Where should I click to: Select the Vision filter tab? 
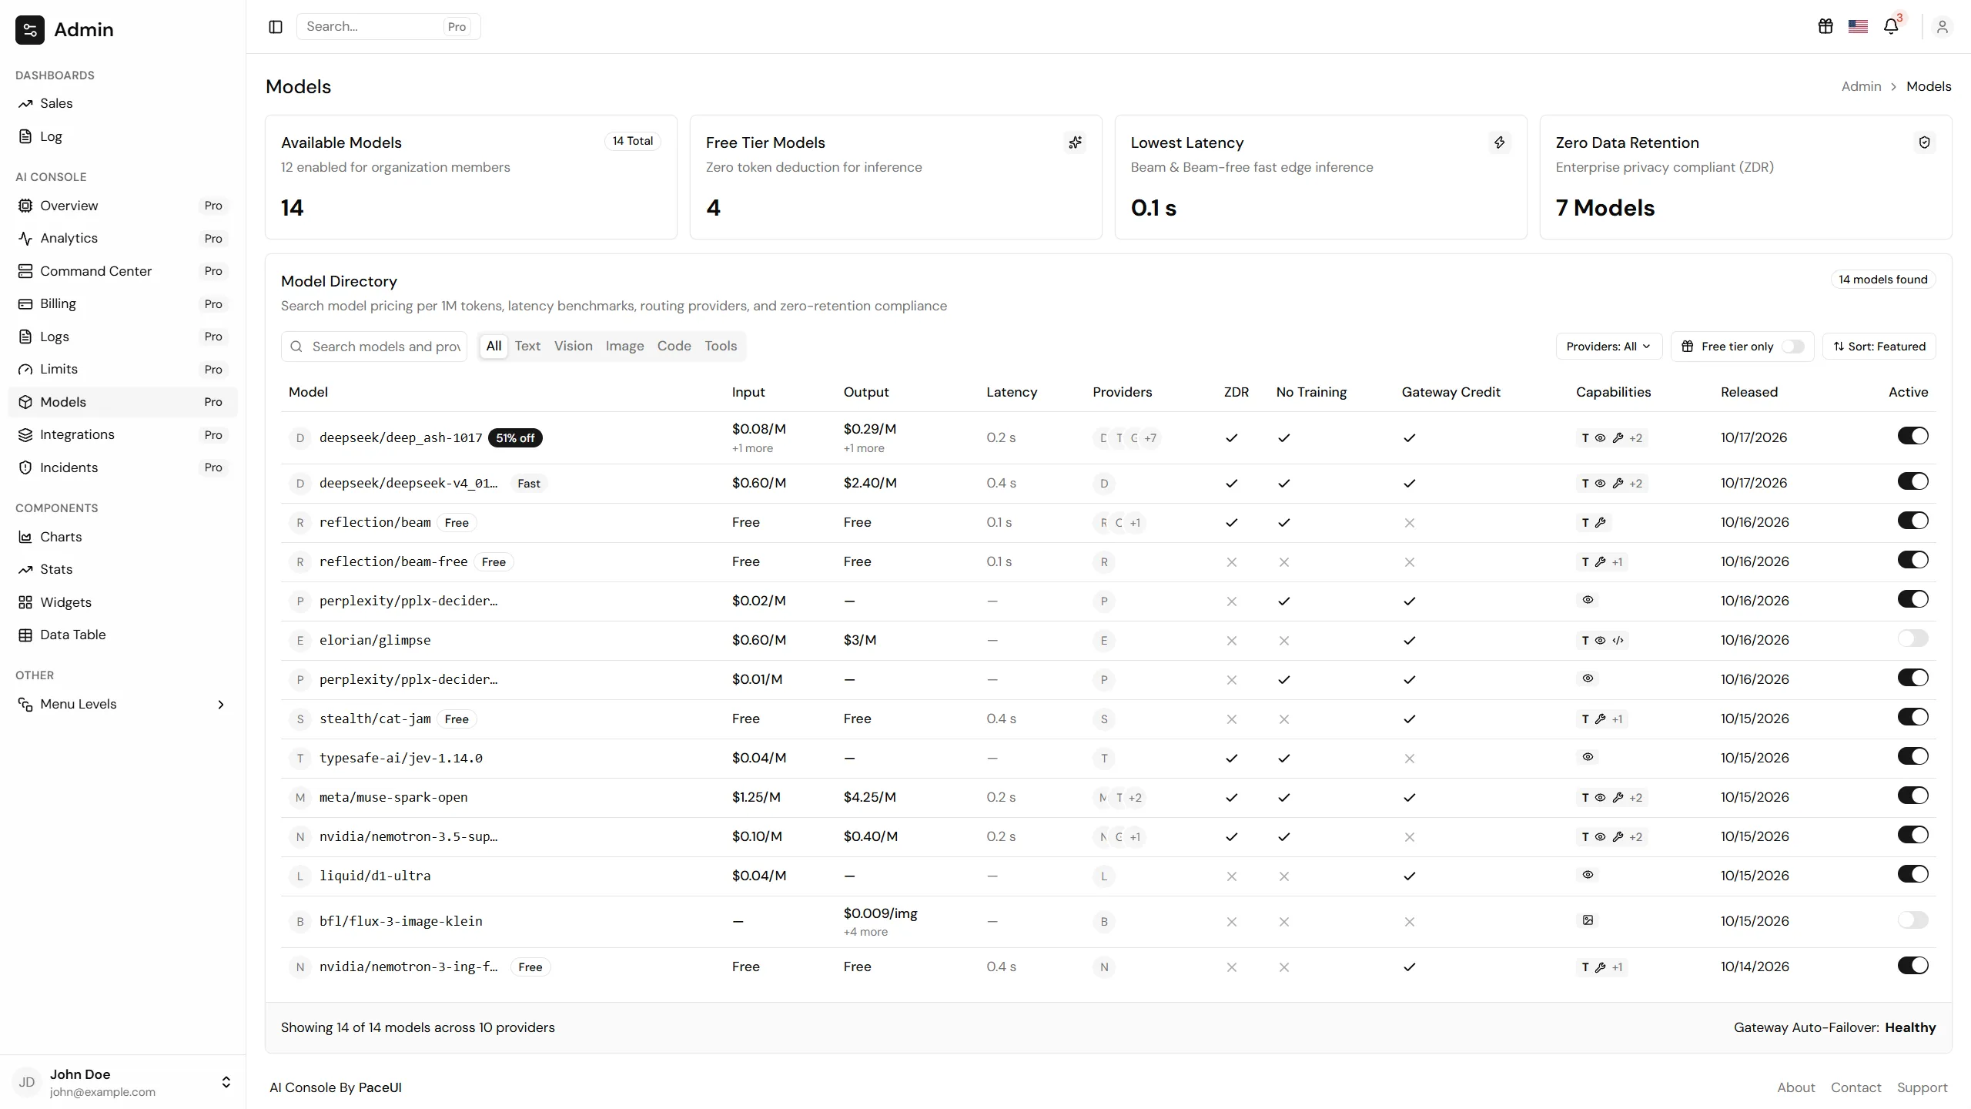click(x=574, y=347)
